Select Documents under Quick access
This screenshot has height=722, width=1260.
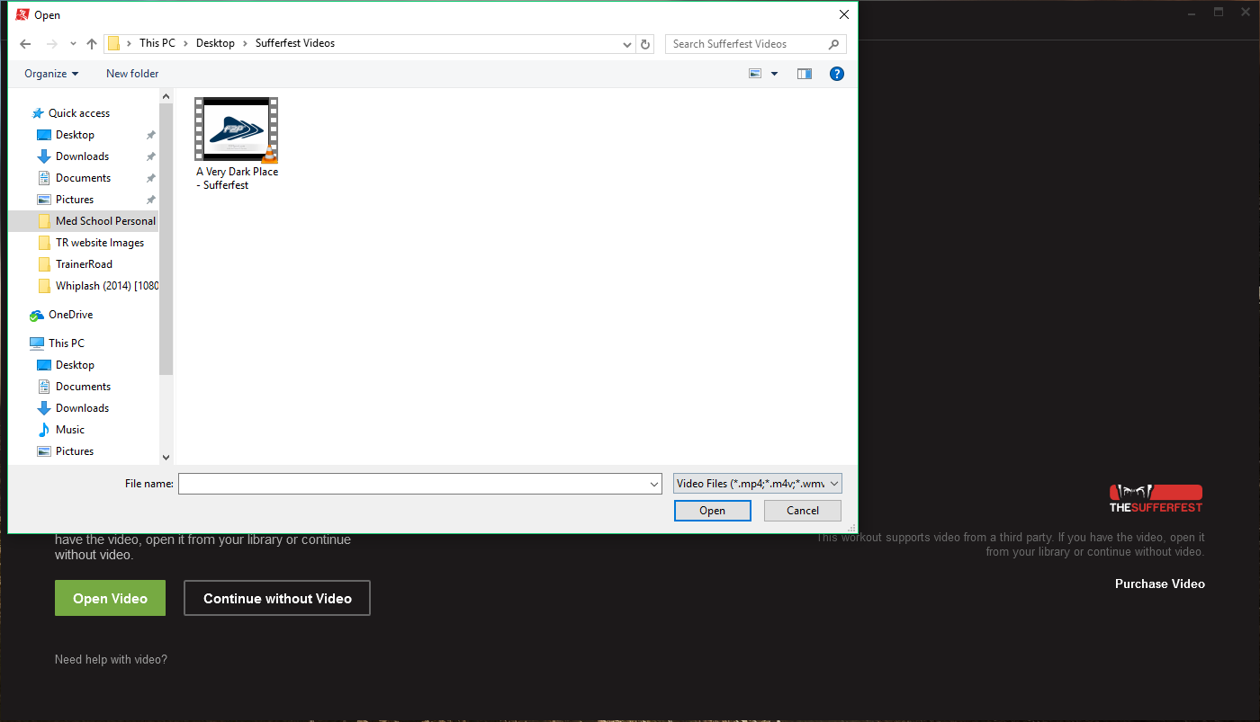tap(83, 178)
